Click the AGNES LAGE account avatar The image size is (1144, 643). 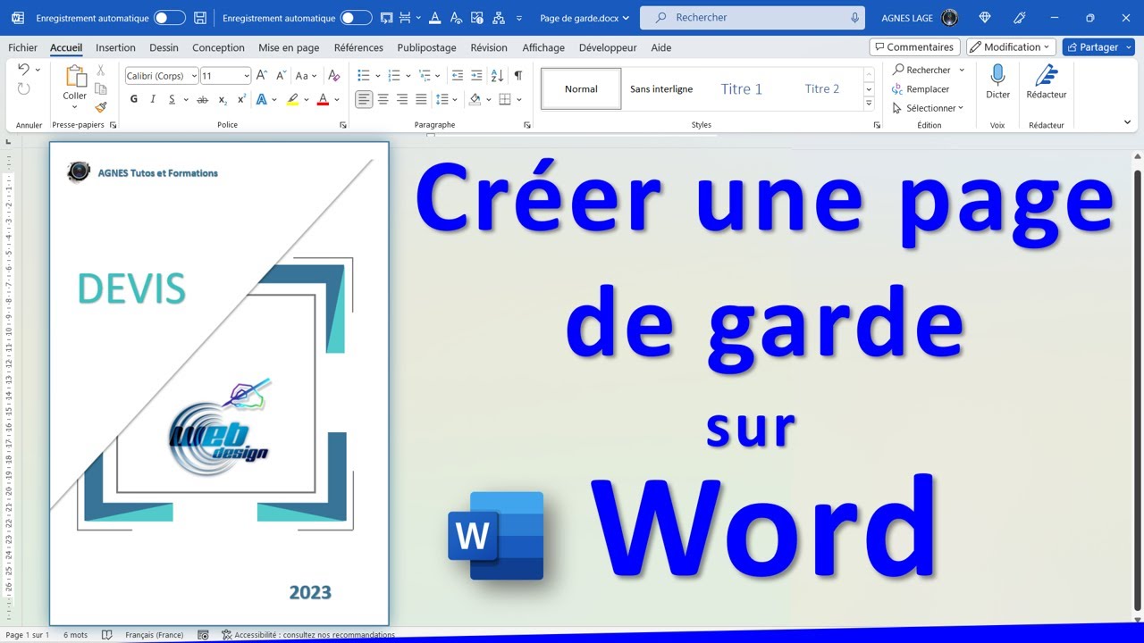pos(950,18)
